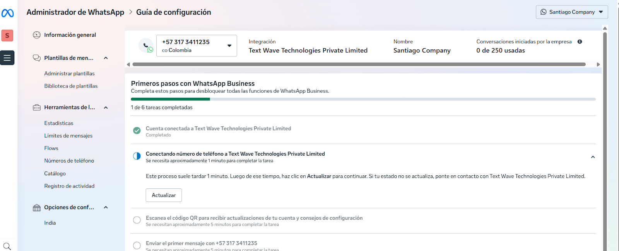Open the Santiago Company account dropdown
This screenshot has width=619, height=251.
click(x=571, y=12)
